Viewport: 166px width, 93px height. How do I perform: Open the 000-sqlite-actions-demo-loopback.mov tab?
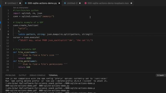coord(108,3)
